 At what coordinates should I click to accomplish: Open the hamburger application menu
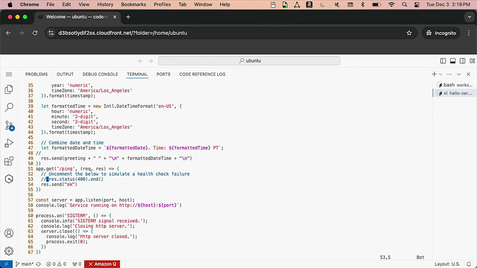click(9, 74)
